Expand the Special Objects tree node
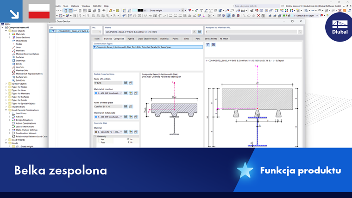Image resolution: width=352 pixels, height=198 pixels. pyautogui.click(x=6, y=84)
